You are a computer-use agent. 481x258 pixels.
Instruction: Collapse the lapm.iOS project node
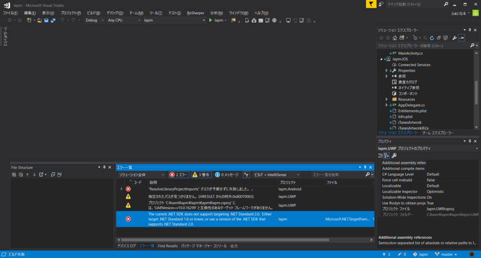coord(381,59)
